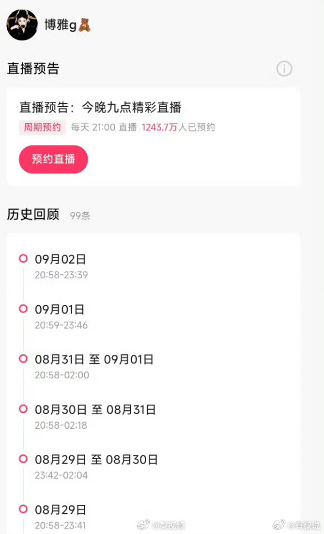
Task: Tap the 预约直播 button
Action: (x=53, y=159)
